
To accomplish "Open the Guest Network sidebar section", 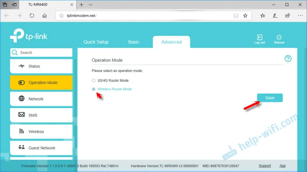I will pyautogui.click(x=41, y=148).
